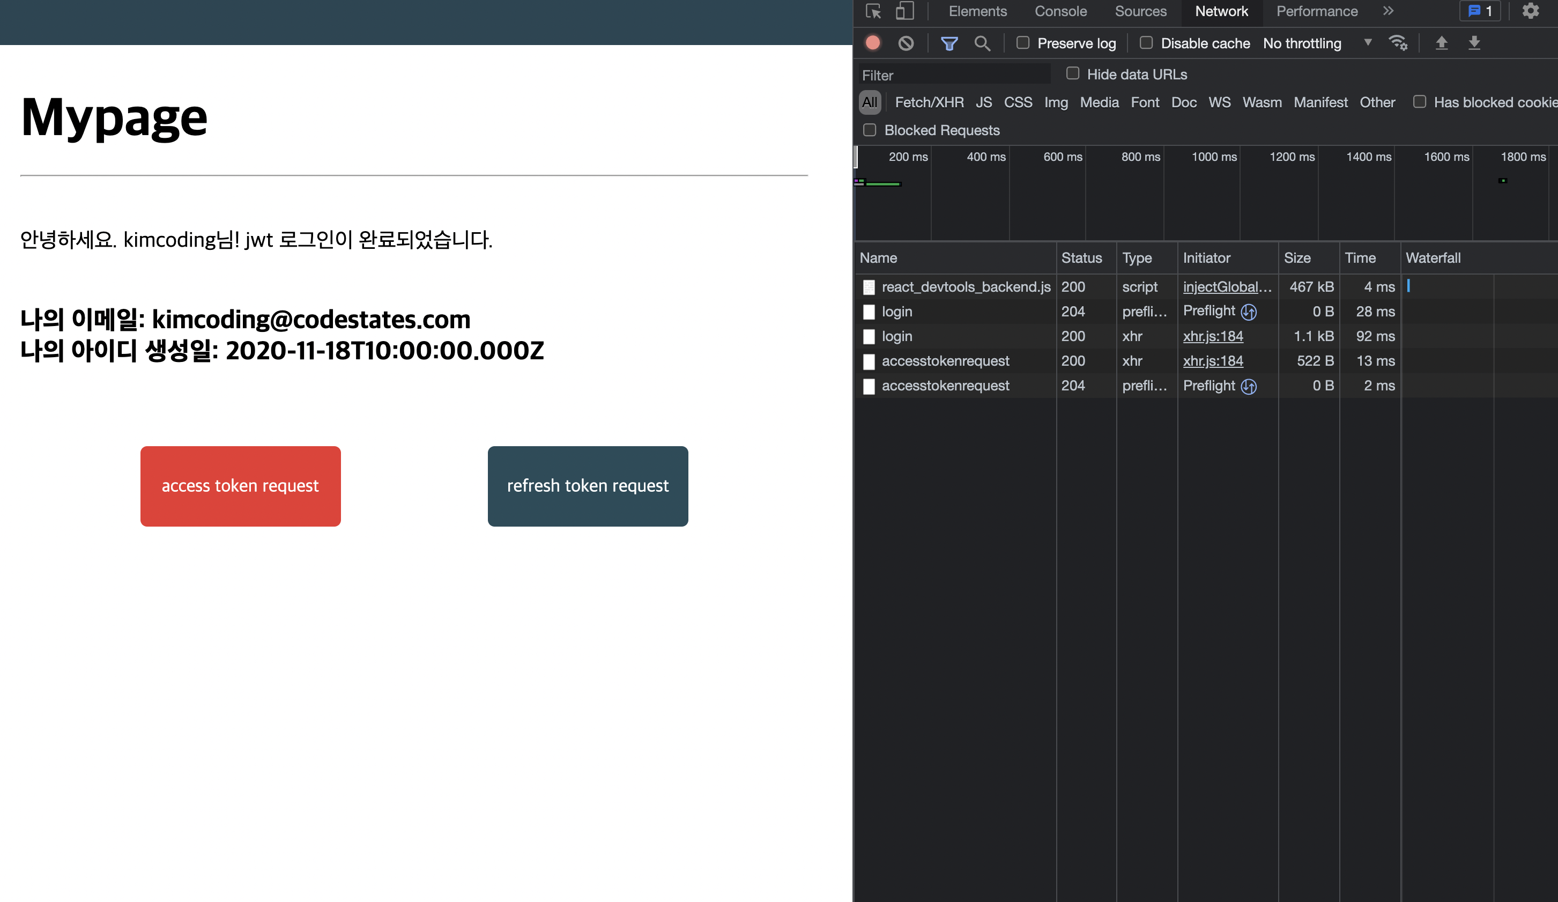Toggle the network filter funnel icon
This screenshot has width=1558, height=902.
[949, 43]
